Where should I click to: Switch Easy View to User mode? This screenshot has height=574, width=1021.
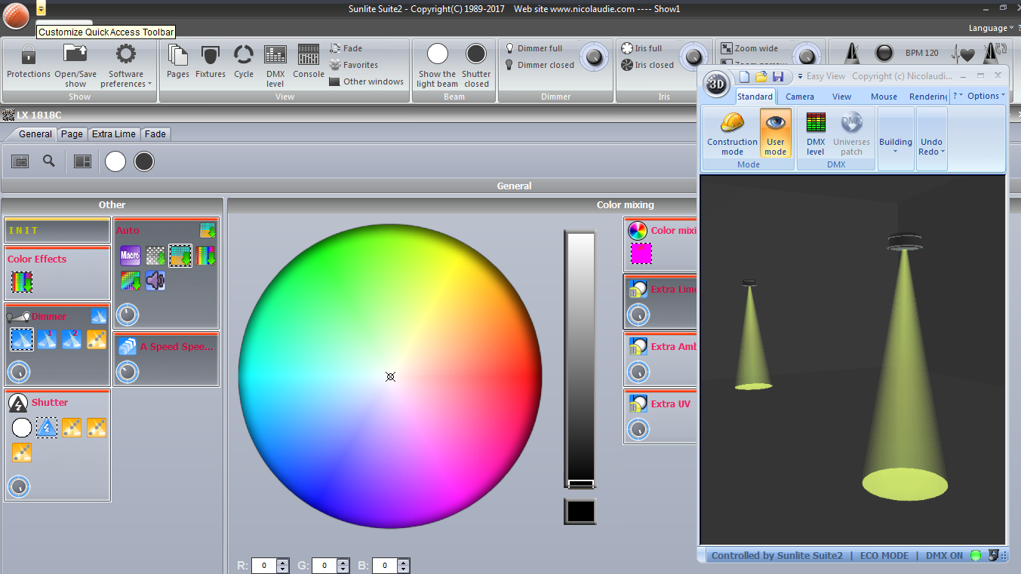pos(776,134)
